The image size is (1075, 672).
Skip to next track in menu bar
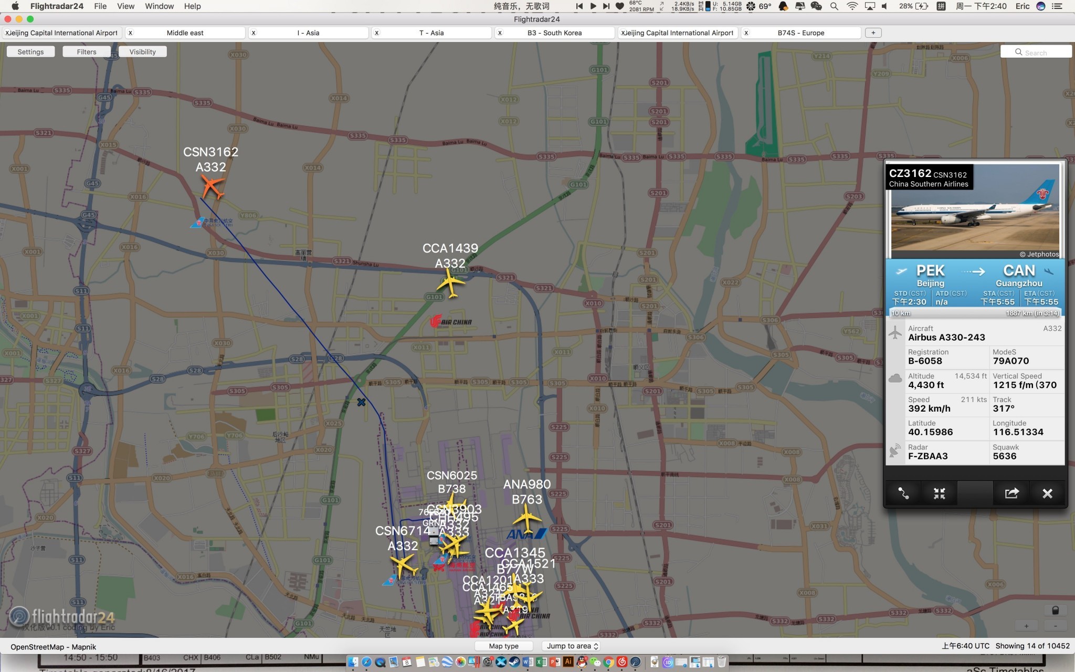click(x=606, y=6)
